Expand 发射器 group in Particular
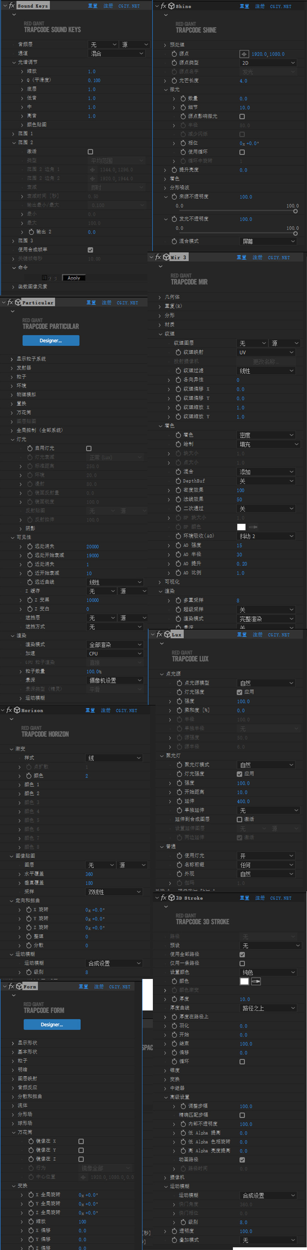This screenshot has width=307, height=1250. tap(12, 368)
